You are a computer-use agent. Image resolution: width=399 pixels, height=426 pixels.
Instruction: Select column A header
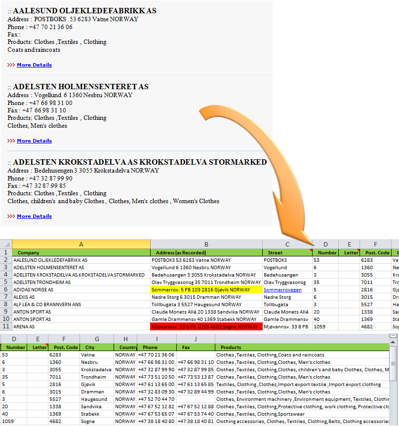click(x=81, y=244)
